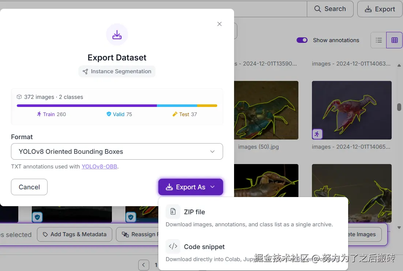This screenshot has width=403, height=271.
Task: Choose Code snippet export option
Action: point(253,251)
